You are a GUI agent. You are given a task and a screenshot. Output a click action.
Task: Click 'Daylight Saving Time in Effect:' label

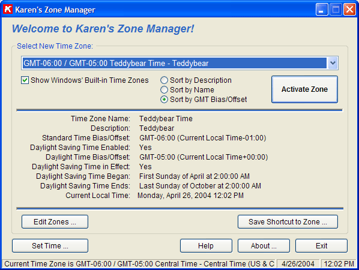coord(81,167)
